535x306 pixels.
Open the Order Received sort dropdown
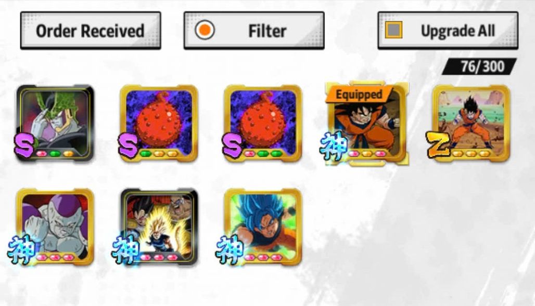91,31
